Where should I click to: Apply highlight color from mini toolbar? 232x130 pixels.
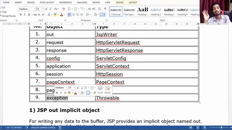coord(69,93)
